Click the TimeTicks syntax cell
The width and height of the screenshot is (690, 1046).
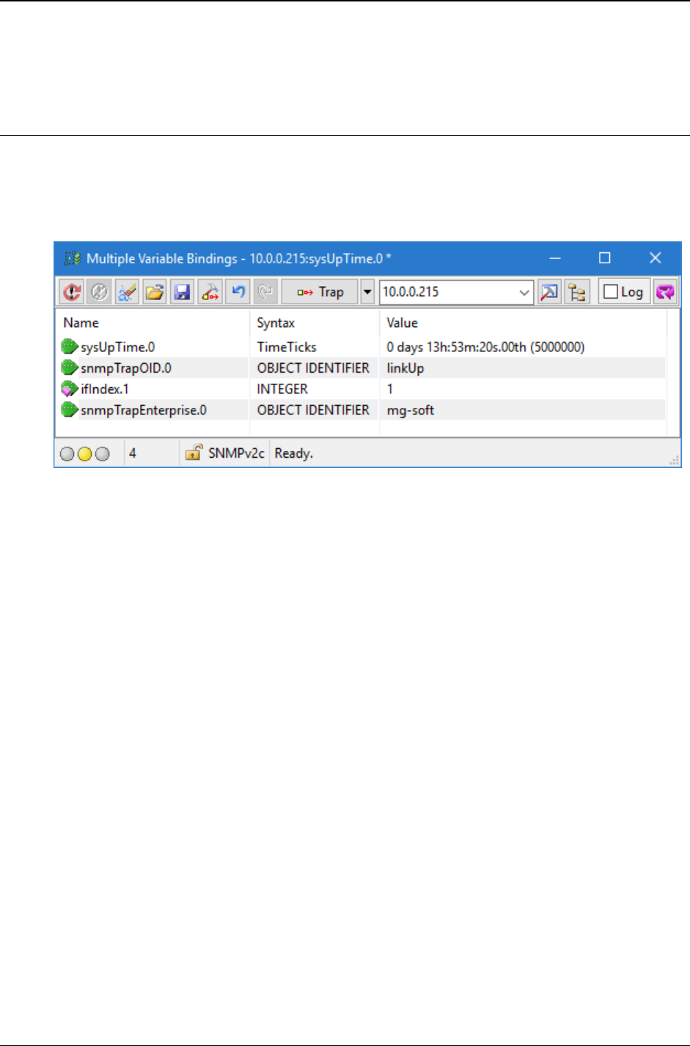coord(287,347)
